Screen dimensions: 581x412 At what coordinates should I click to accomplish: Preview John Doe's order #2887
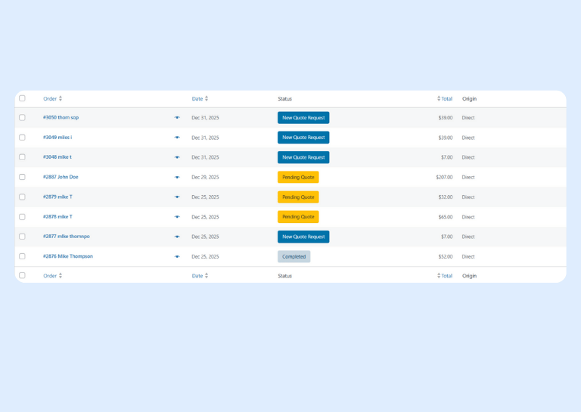[177, 178]
